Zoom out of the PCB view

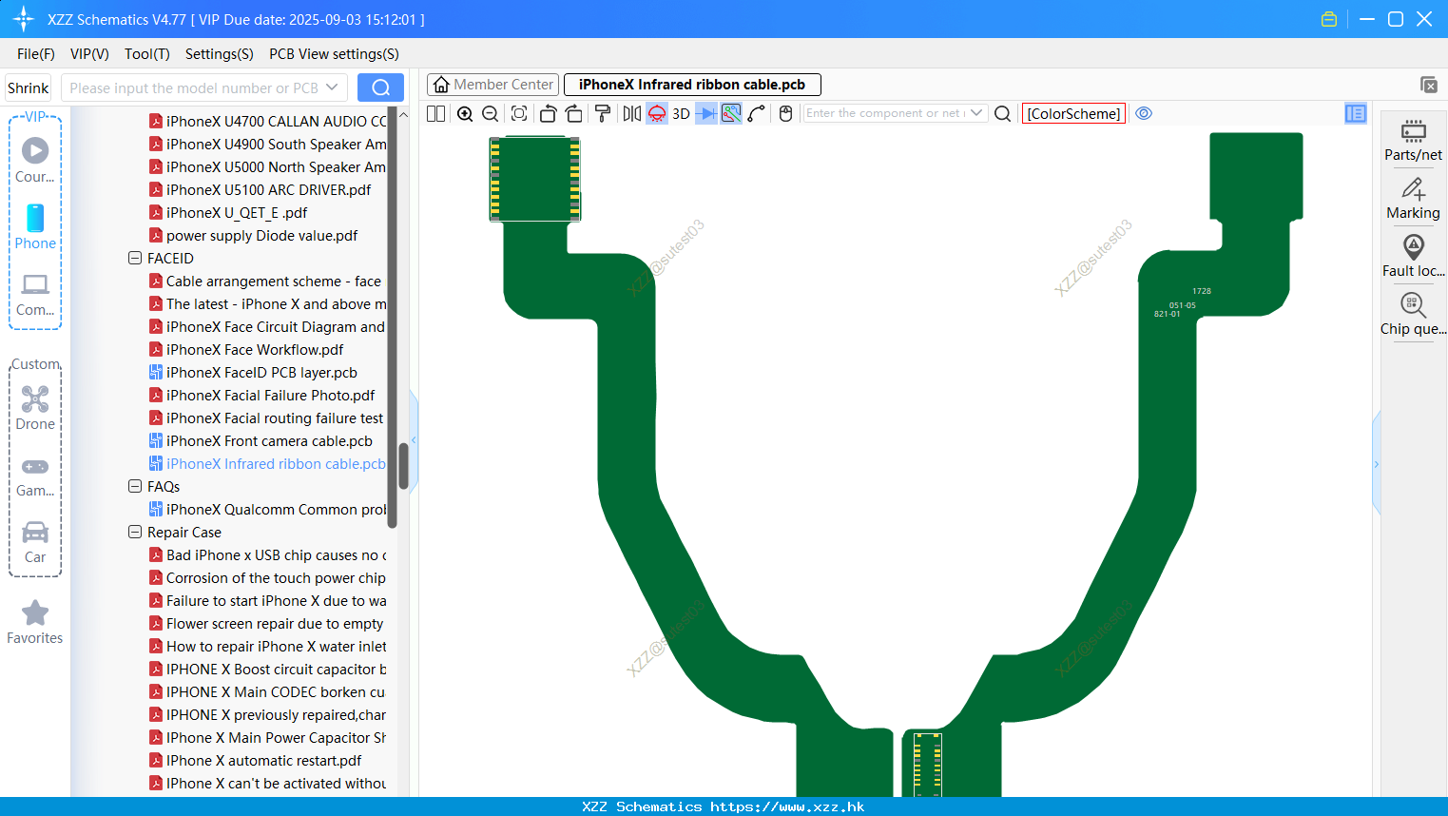point(491,113)
